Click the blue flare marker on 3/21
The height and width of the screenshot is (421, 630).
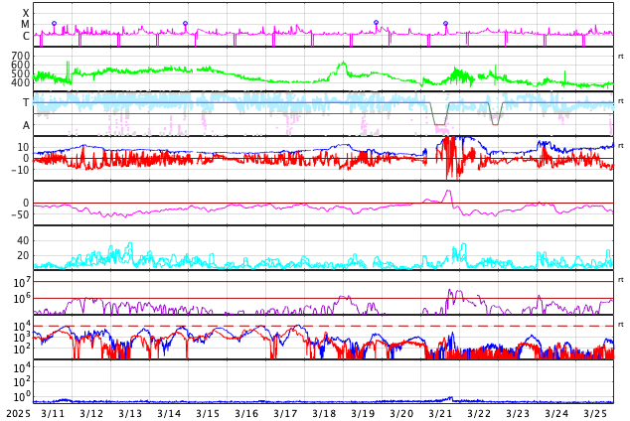coord(445,23)
